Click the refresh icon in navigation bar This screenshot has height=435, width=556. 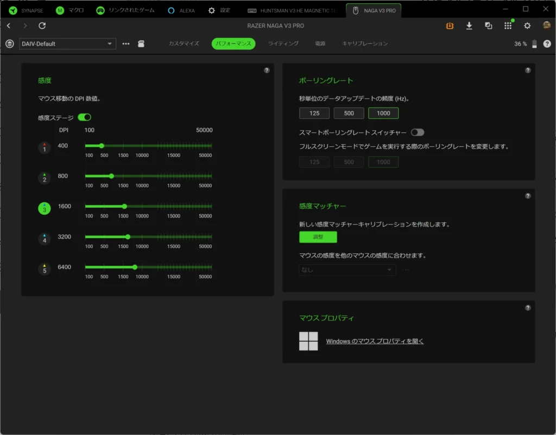pyautogui.click(x=42, y=25)
